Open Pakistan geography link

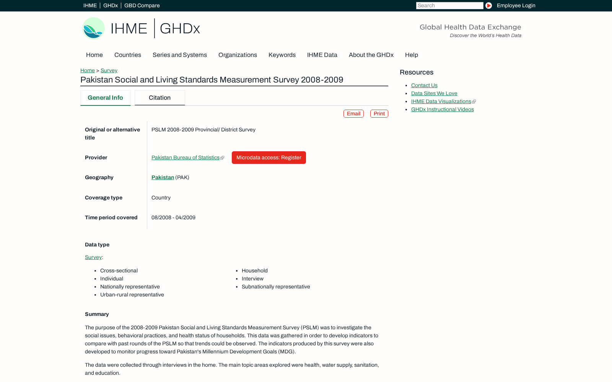pos(163,178)
